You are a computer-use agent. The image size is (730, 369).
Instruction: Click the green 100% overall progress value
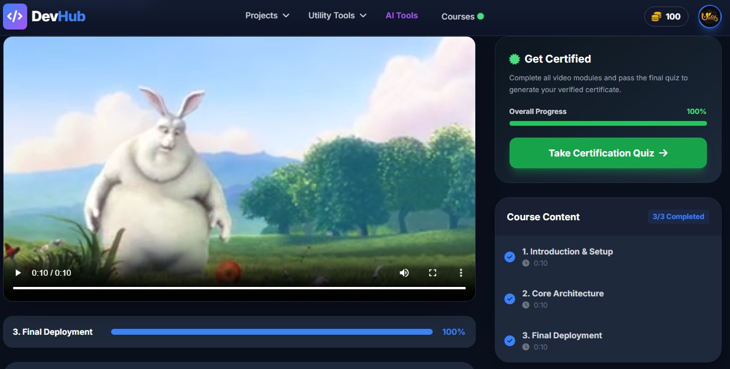coord(696,112)
